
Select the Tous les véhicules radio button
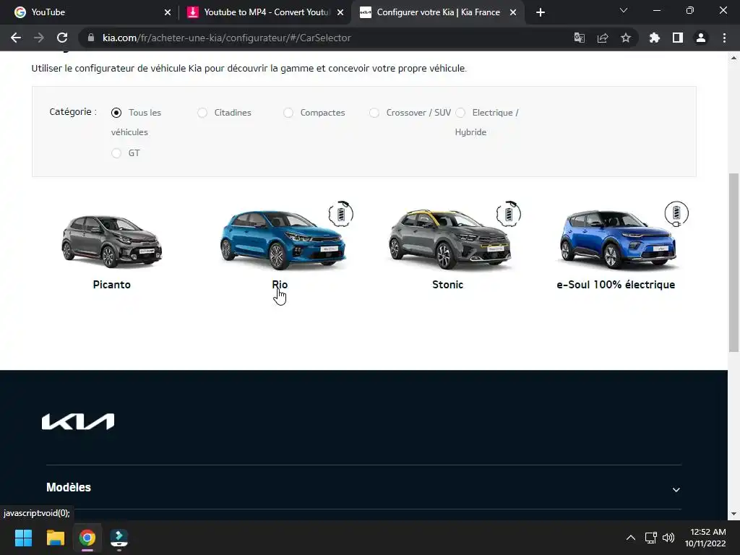(x=116, y=113)
